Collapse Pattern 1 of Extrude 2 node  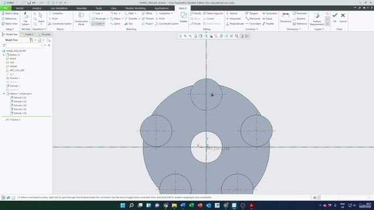4,94
